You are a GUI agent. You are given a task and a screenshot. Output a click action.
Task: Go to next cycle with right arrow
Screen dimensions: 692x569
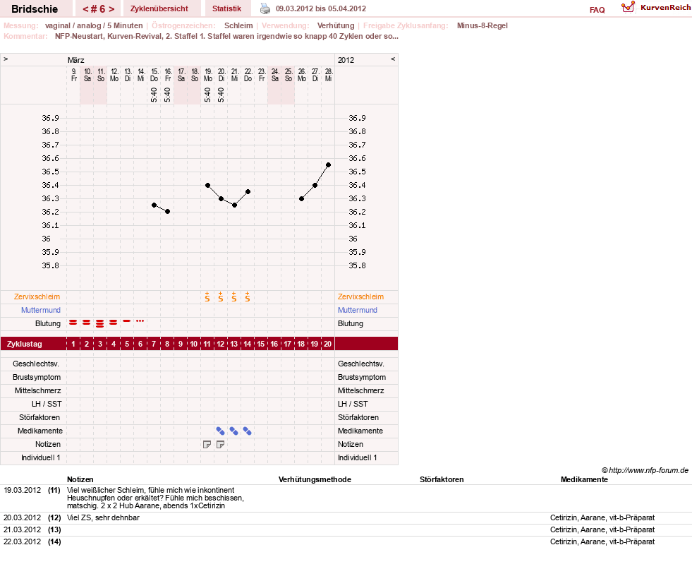(x=111, y=9)
